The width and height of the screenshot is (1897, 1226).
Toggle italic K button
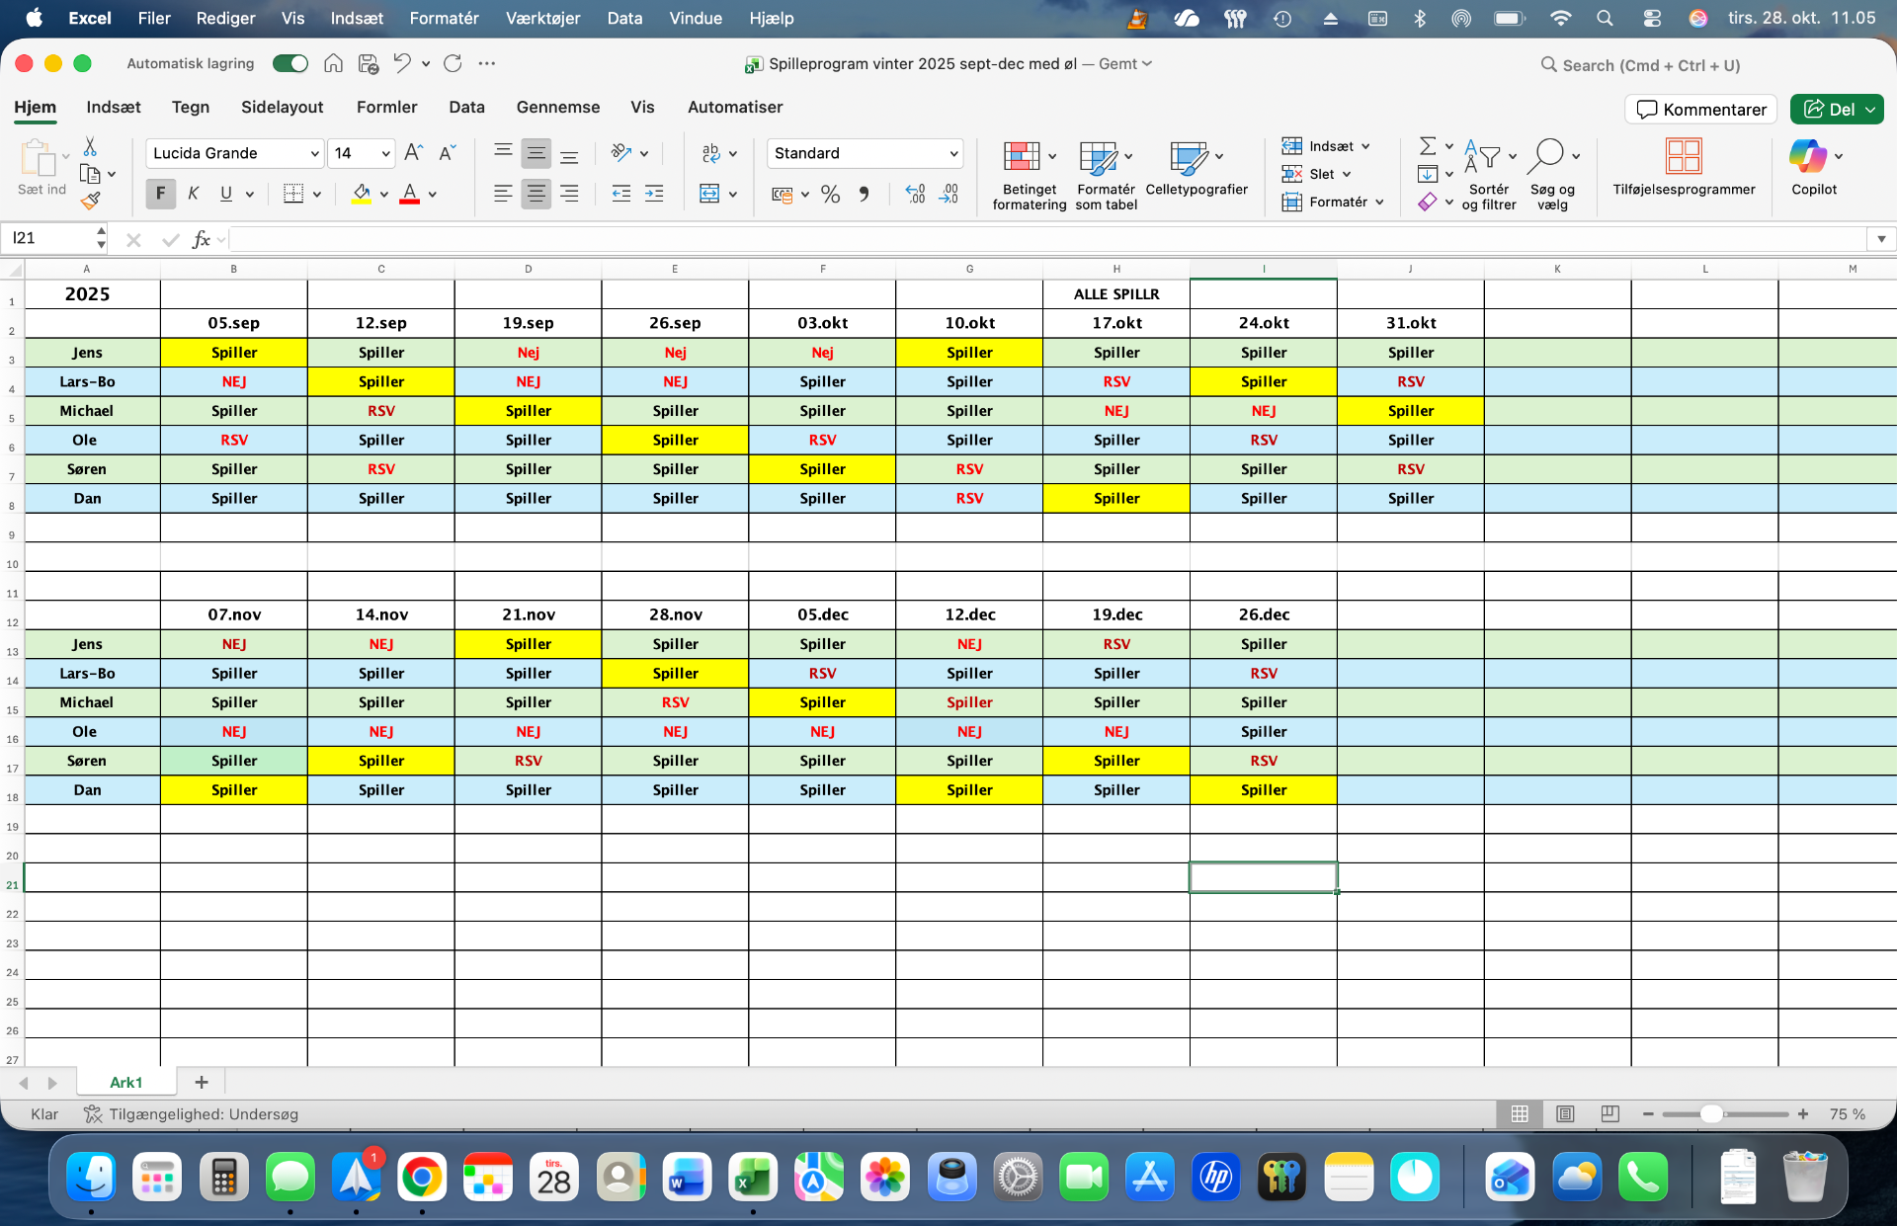pos(194,194)
